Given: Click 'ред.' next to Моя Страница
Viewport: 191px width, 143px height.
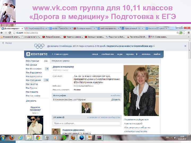Looking at the screenshot, I should click(46, 61).
